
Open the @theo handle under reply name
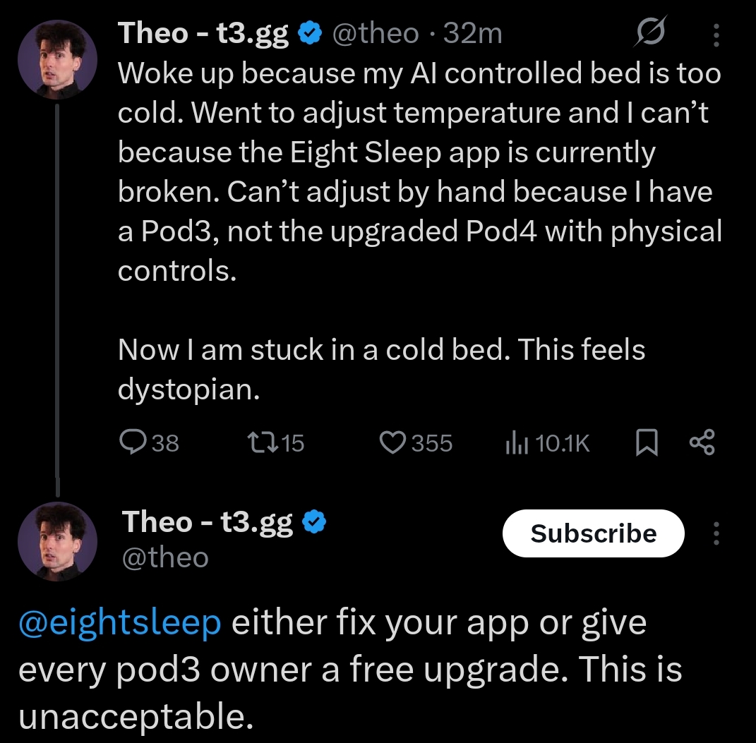pos(165,557)
